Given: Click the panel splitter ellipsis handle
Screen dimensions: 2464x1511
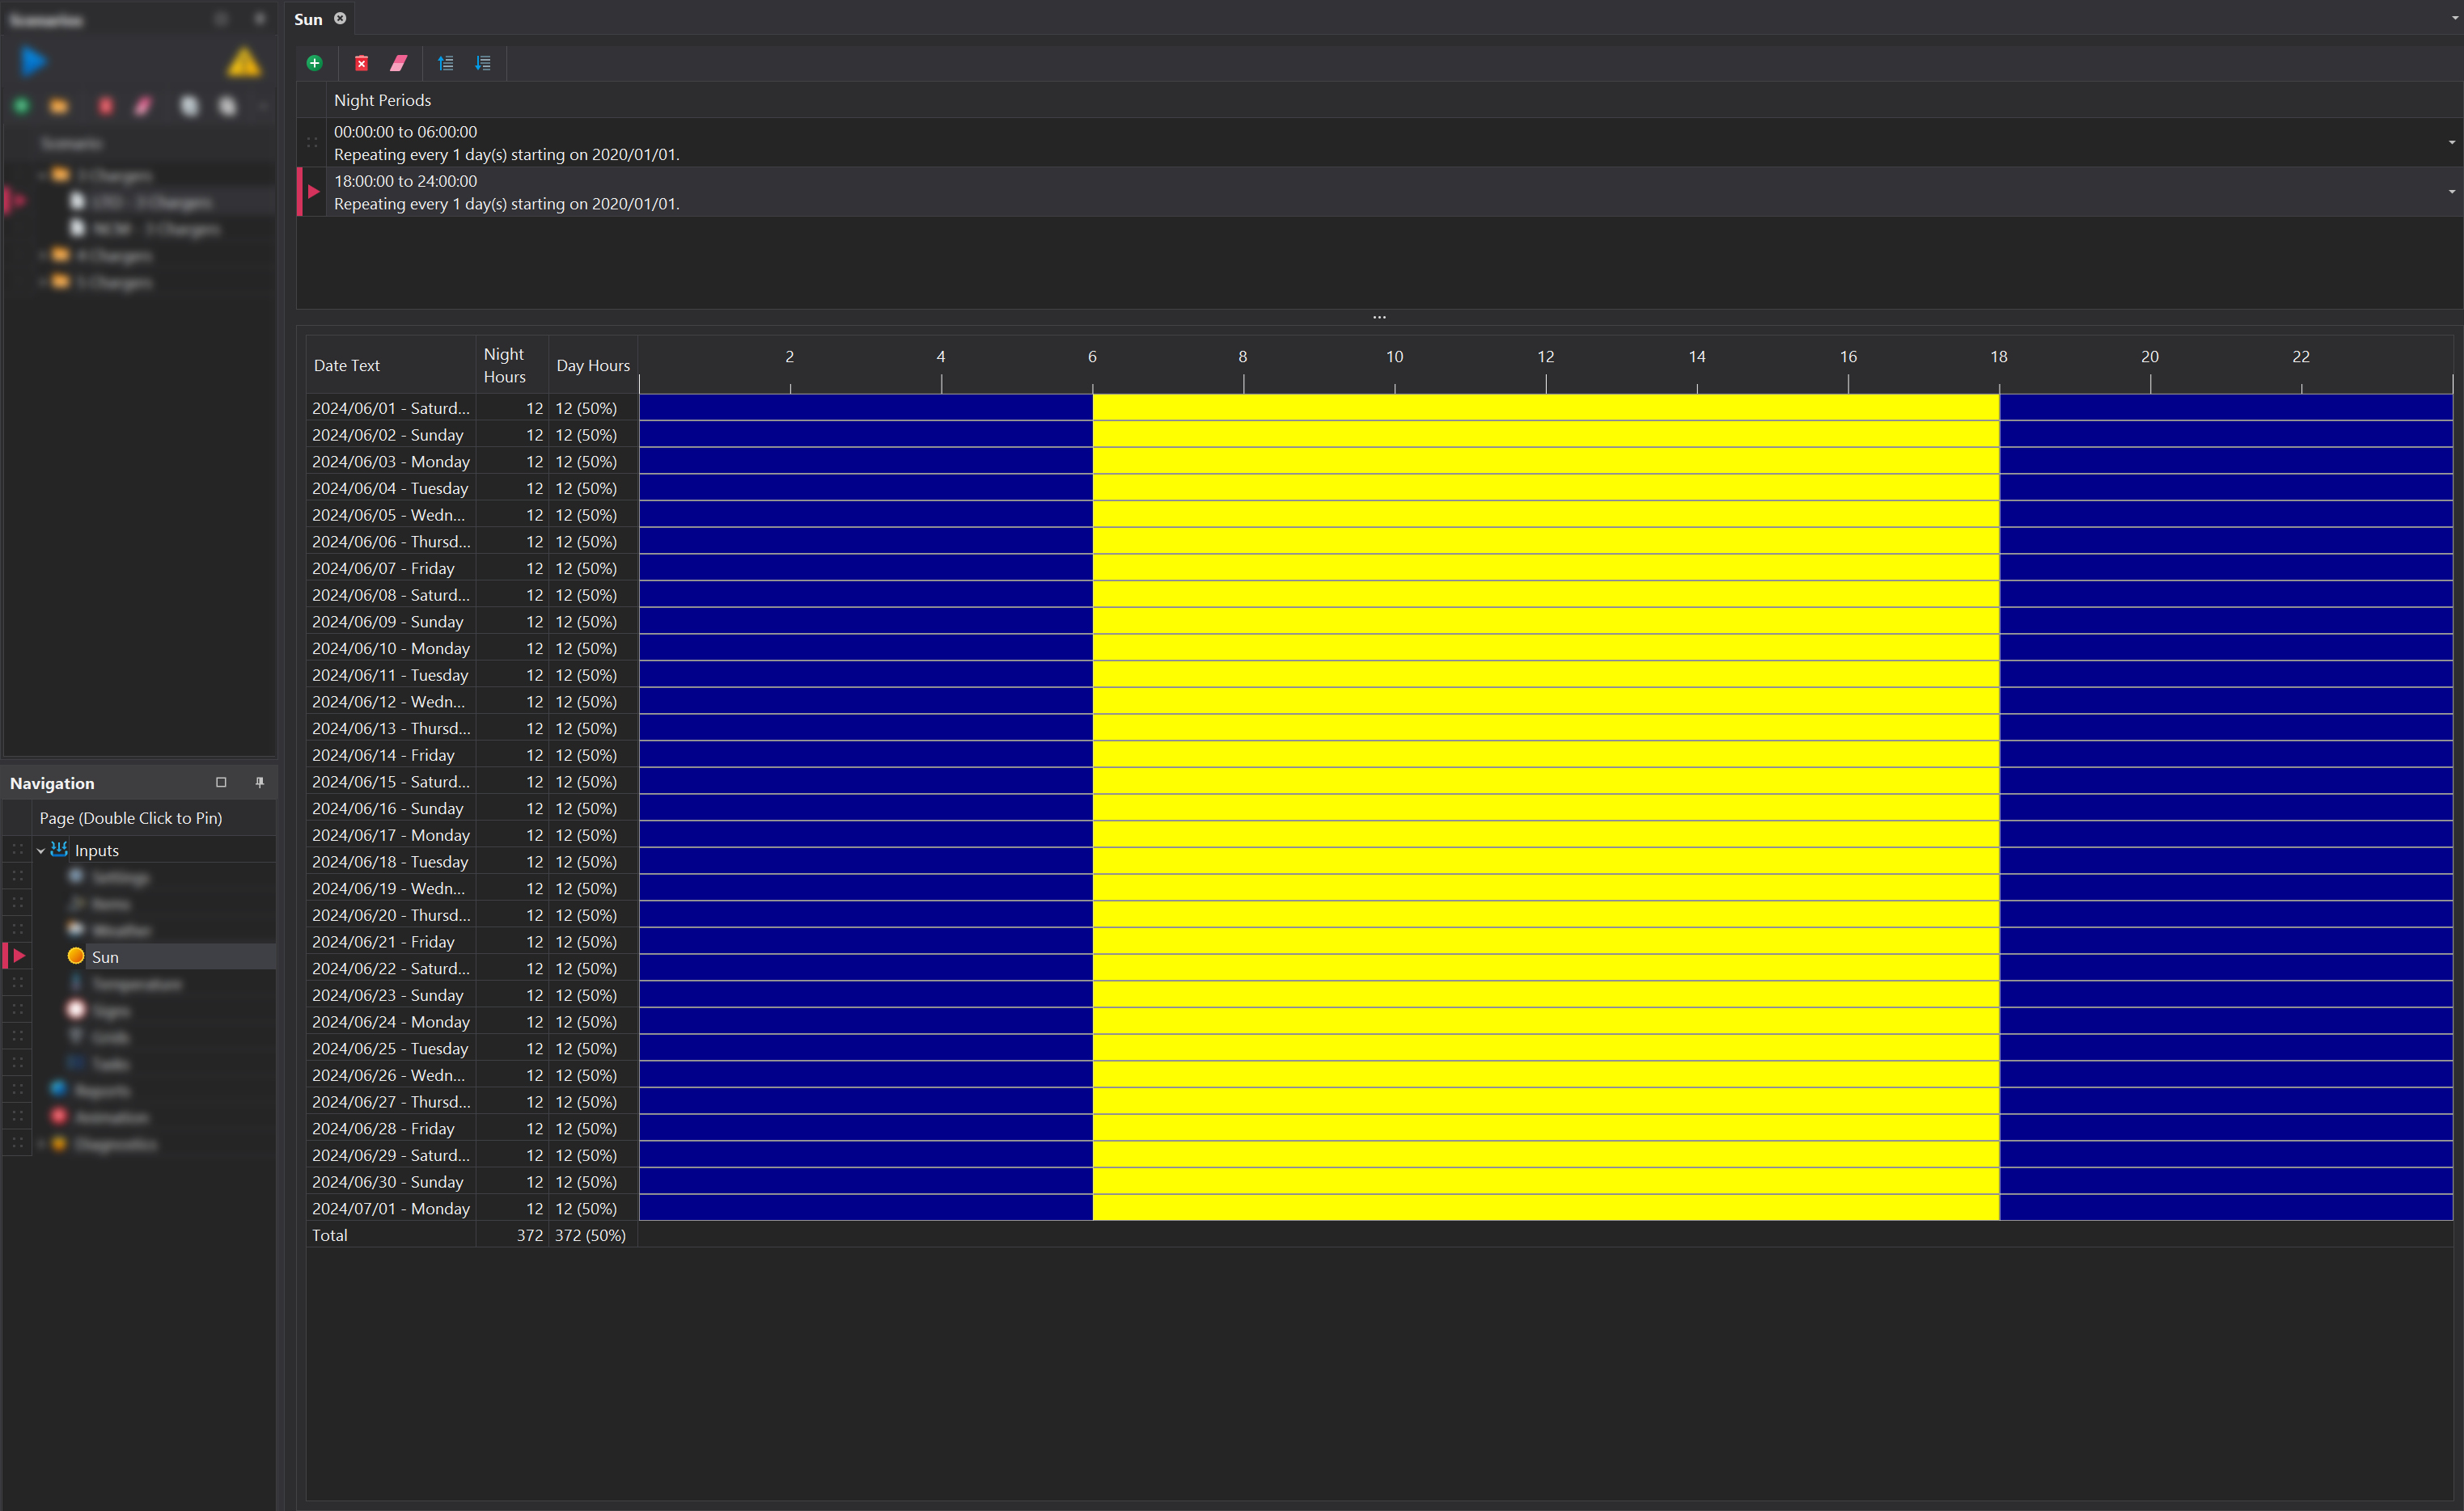Looking at the screenshot, I should click(x=1379, y=317).
